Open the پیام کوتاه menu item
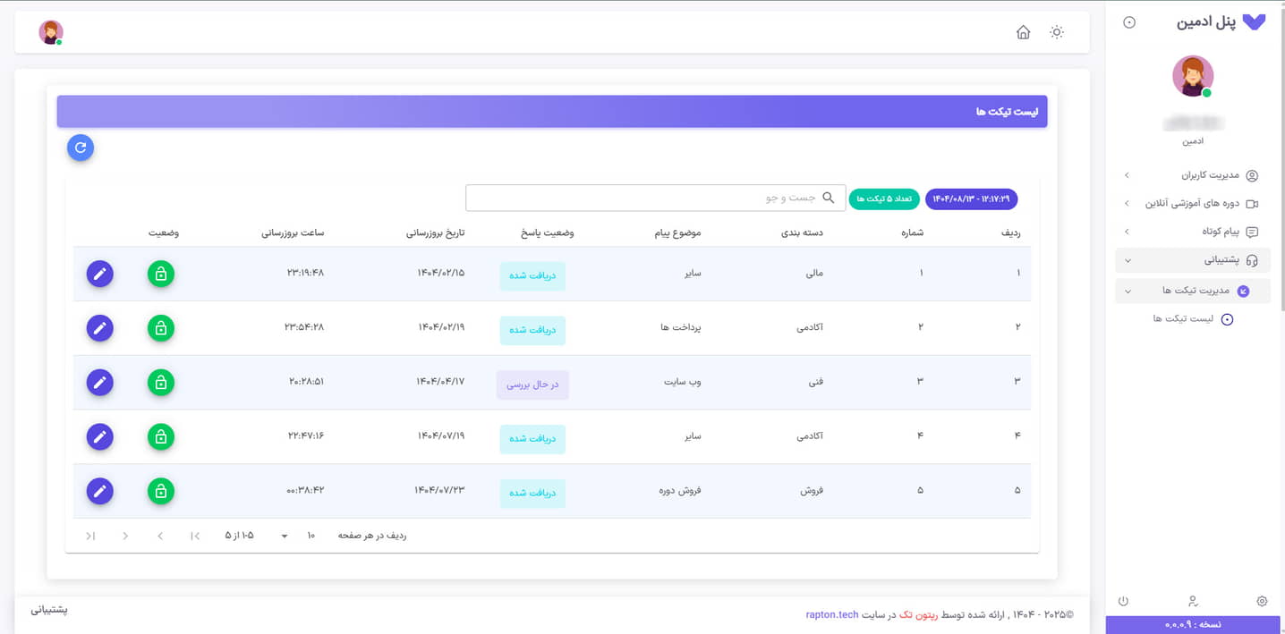Image resolution: width=1285 pixels, height=634 pixels. [1192, 232]
